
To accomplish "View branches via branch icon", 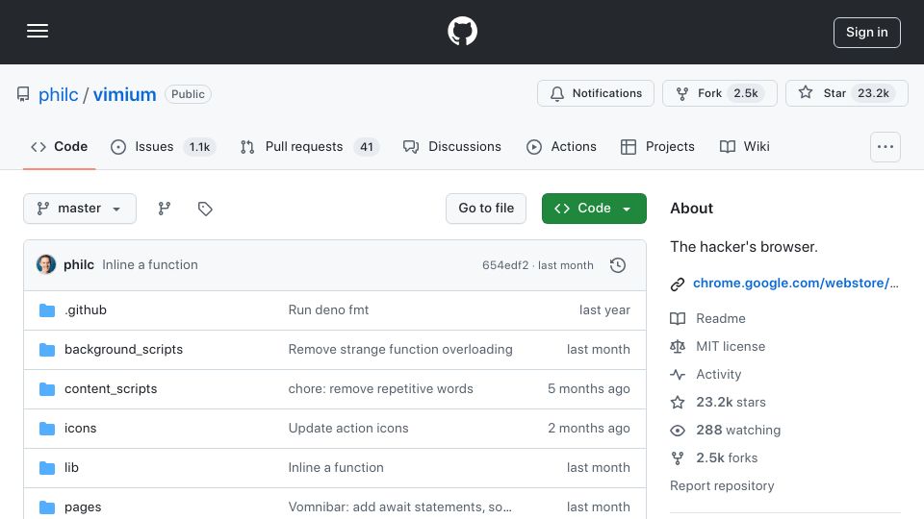I will point(165,209).
